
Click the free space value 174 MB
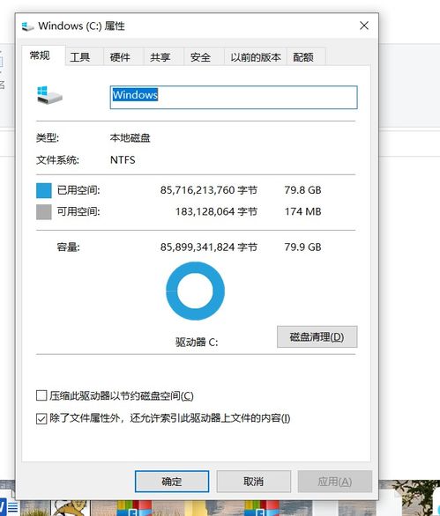(302, 211)
